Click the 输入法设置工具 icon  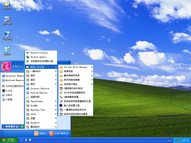click(x=61, y=105)
